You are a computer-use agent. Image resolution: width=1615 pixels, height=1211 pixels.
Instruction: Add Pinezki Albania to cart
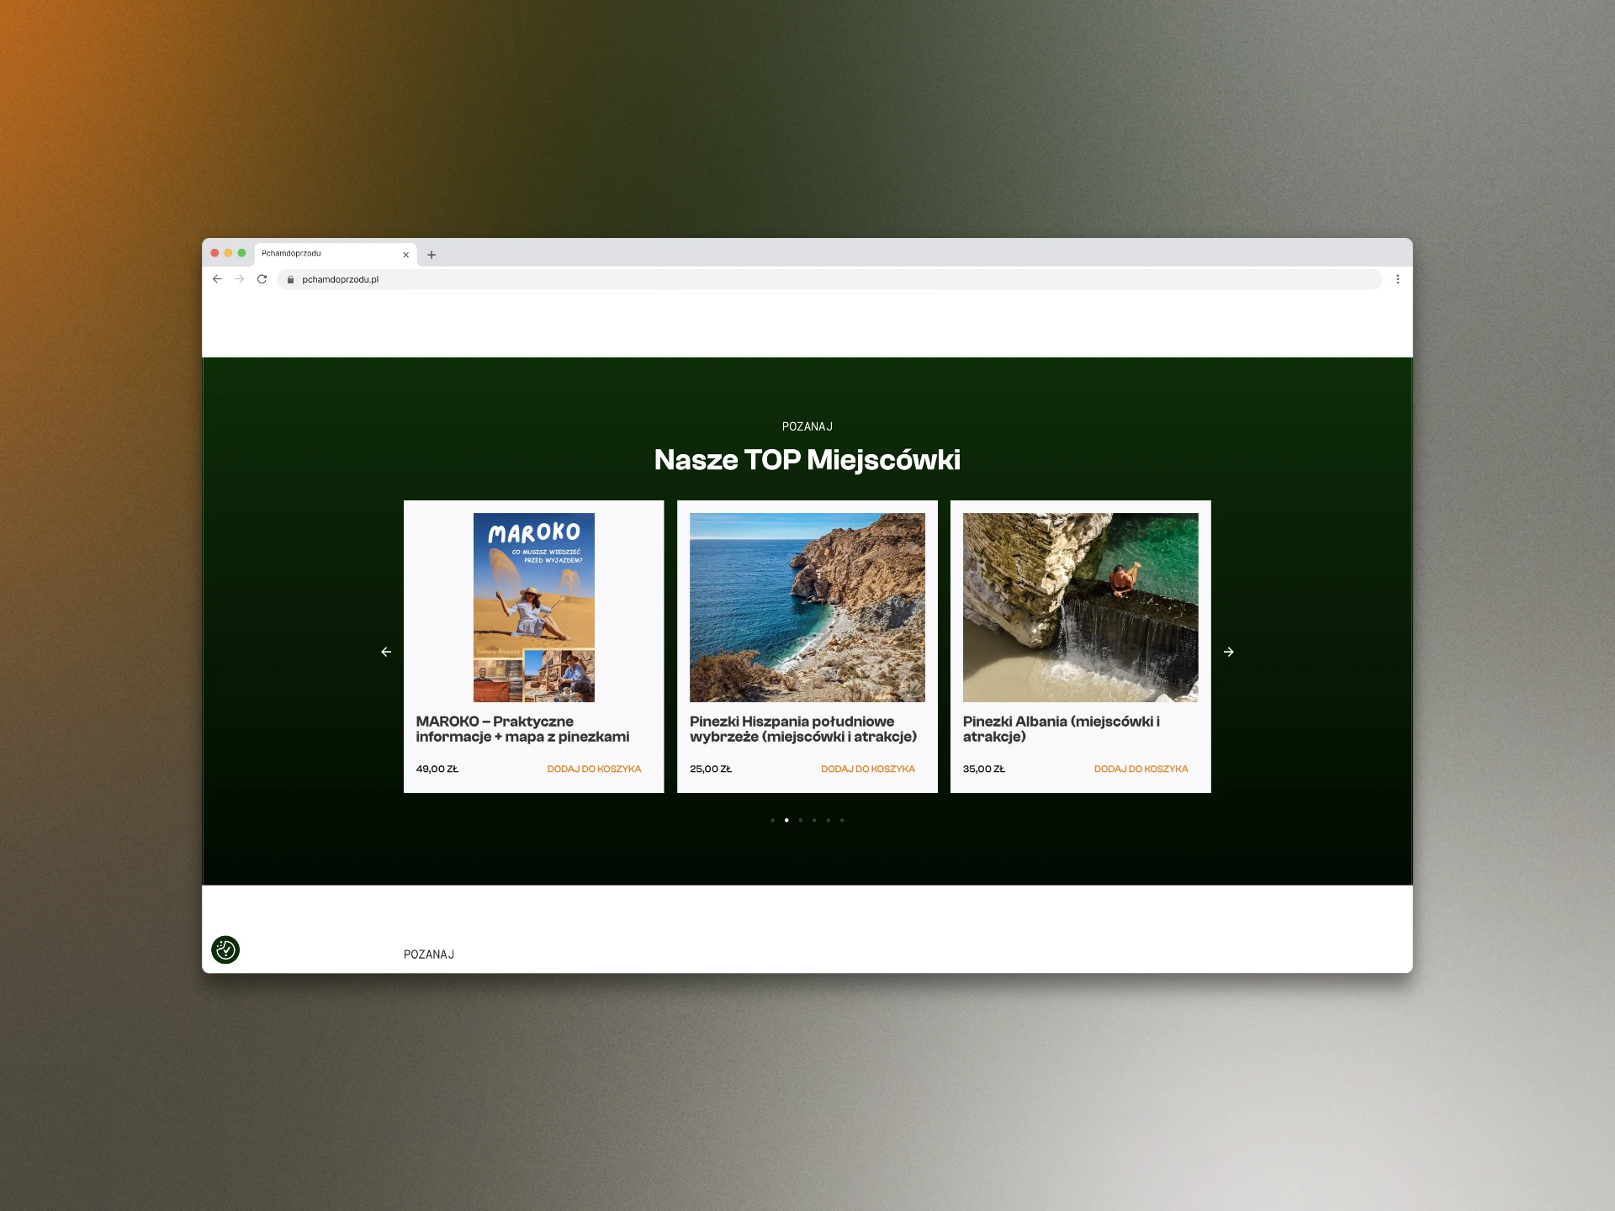[1141, 769]
